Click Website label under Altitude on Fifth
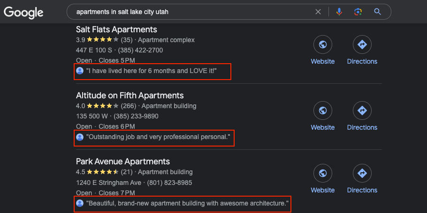Image resolution: width=427 pixels, height=213 pixels. pos(323,127)
